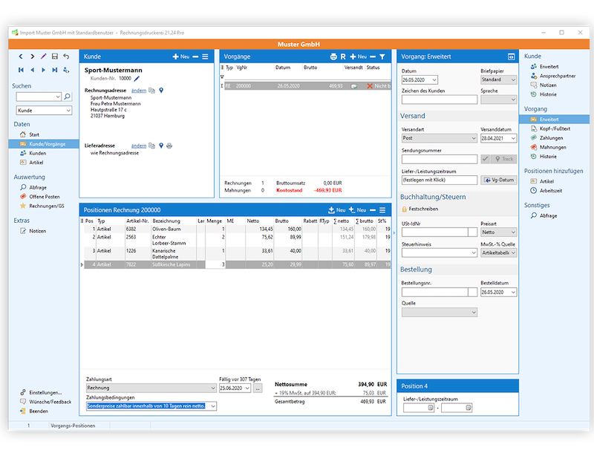The width and height of the screenshot is (594, 459).
Task: Click the Vg-Datum button
Action: tap(498, 180)
